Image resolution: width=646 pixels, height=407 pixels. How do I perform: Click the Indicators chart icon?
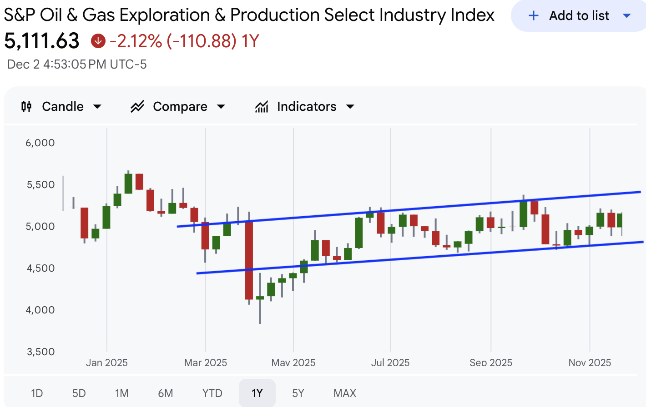pyautogui.click(x=262, y=106)
